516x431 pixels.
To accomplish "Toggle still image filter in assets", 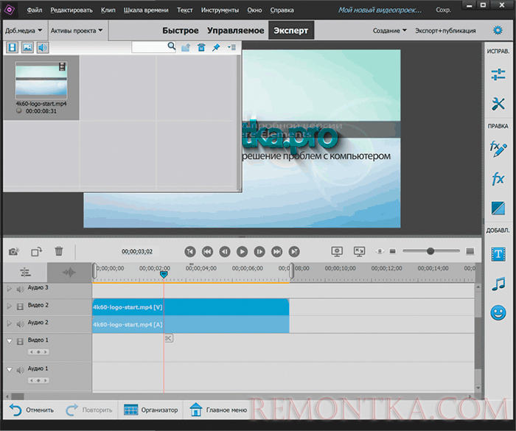I will [x=27, y=47].
